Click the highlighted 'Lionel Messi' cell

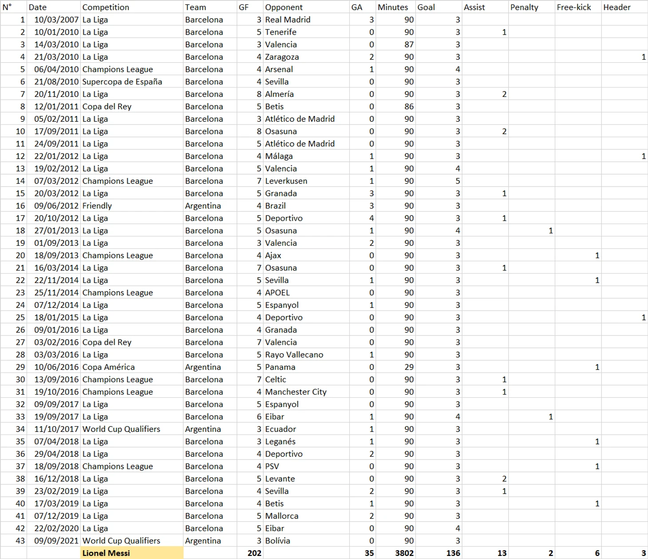pos(132,553)
